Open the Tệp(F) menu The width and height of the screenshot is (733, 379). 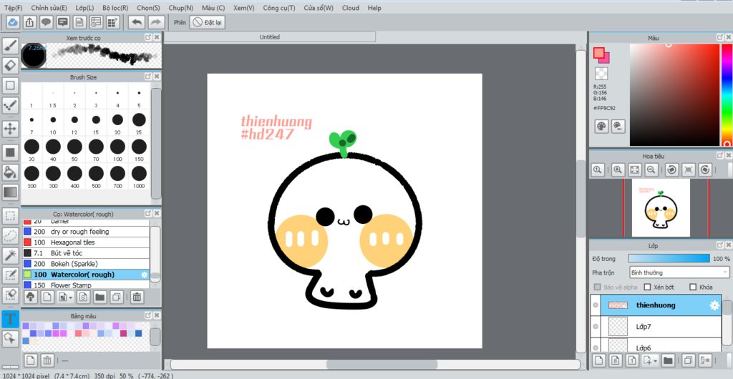coord(13,8)
